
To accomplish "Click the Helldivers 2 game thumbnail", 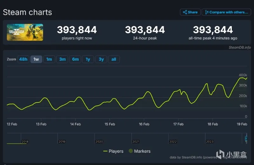I will coord(25,32).
